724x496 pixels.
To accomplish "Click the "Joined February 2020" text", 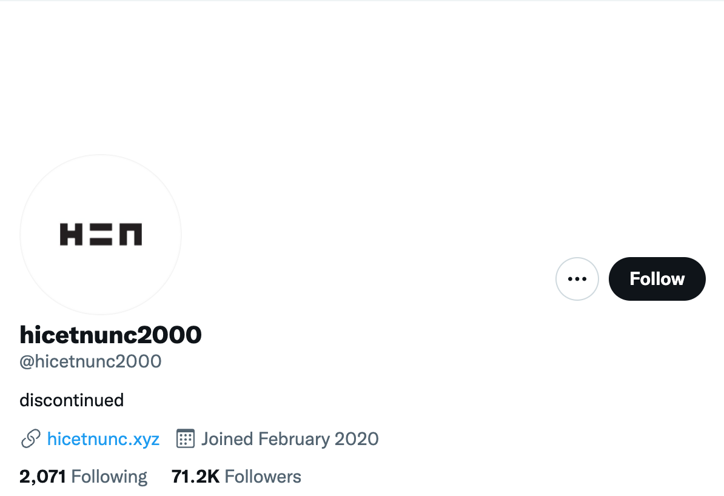I will [x=290, y=439].
